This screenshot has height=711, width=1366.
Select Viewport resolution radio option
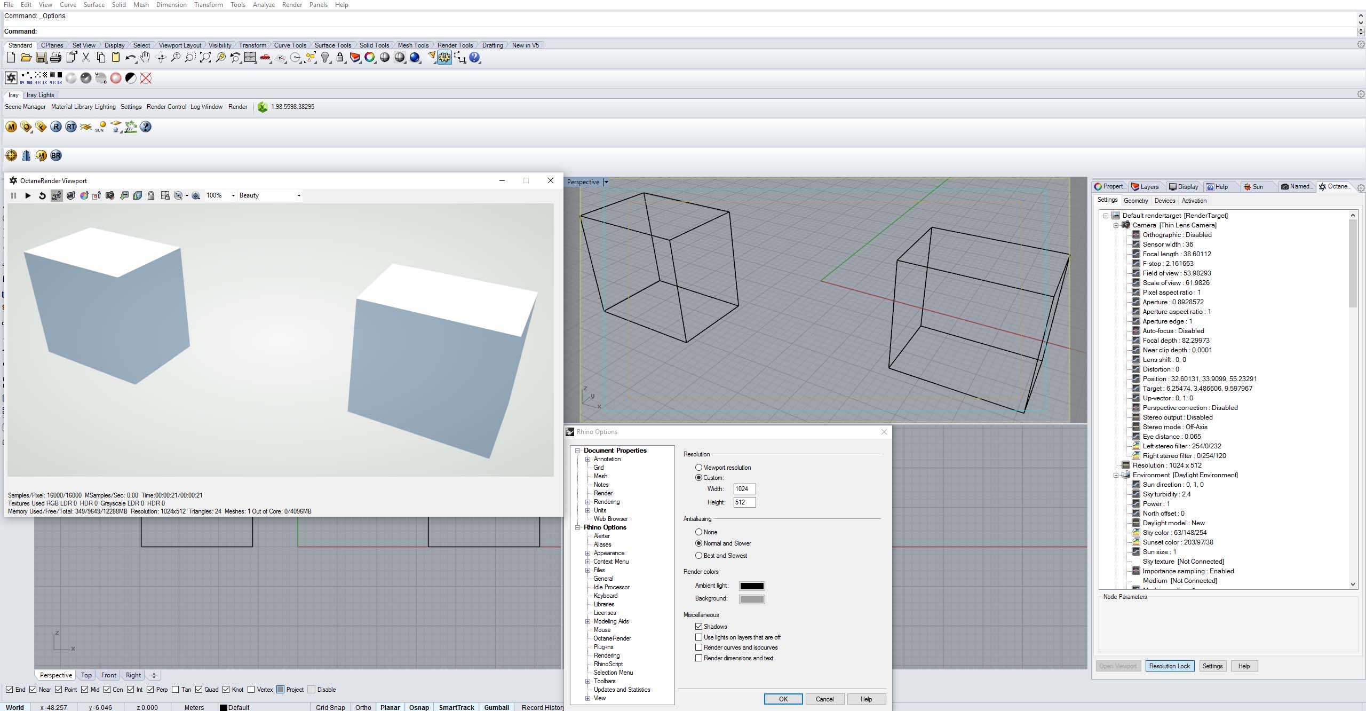(698, 468)
